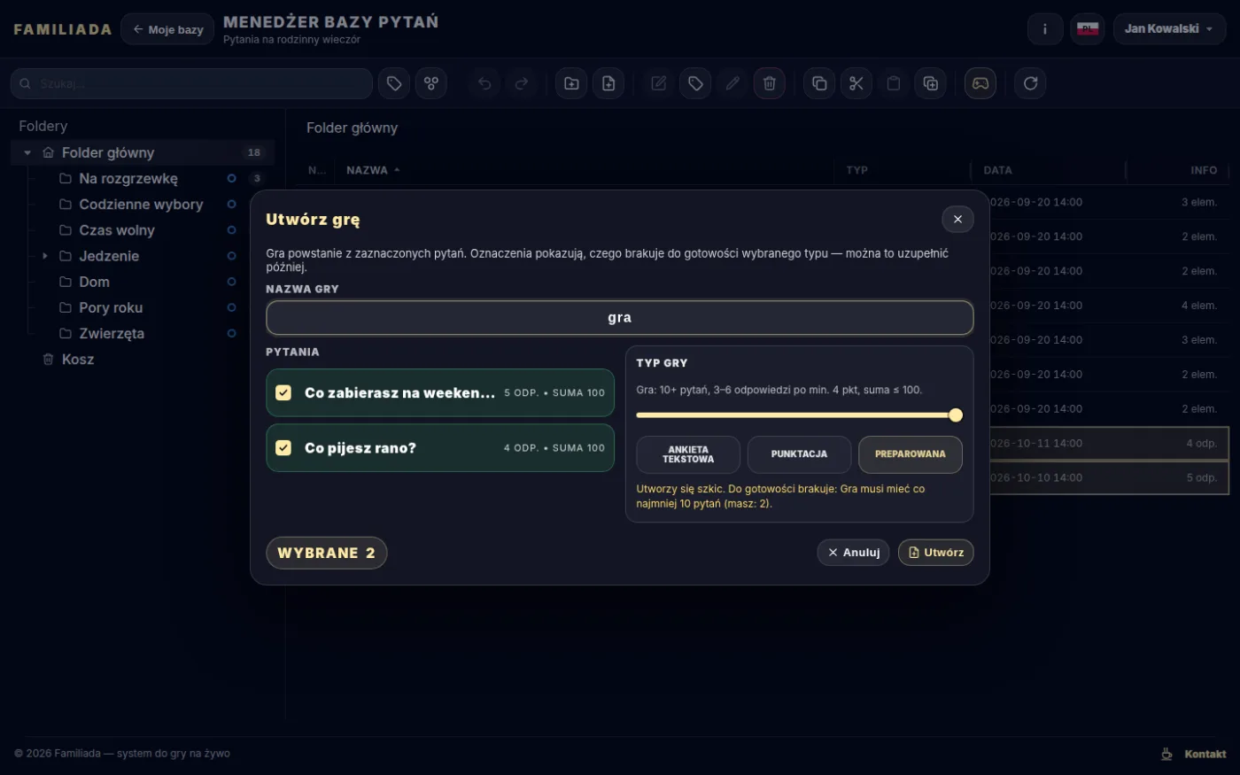Select the Codzienne wybory folder

click(141, 204)
